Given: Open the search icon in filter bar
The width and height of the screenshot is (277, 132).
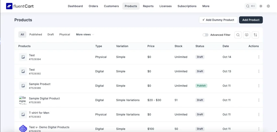Looking at the screenshot, I should [238, 35].
